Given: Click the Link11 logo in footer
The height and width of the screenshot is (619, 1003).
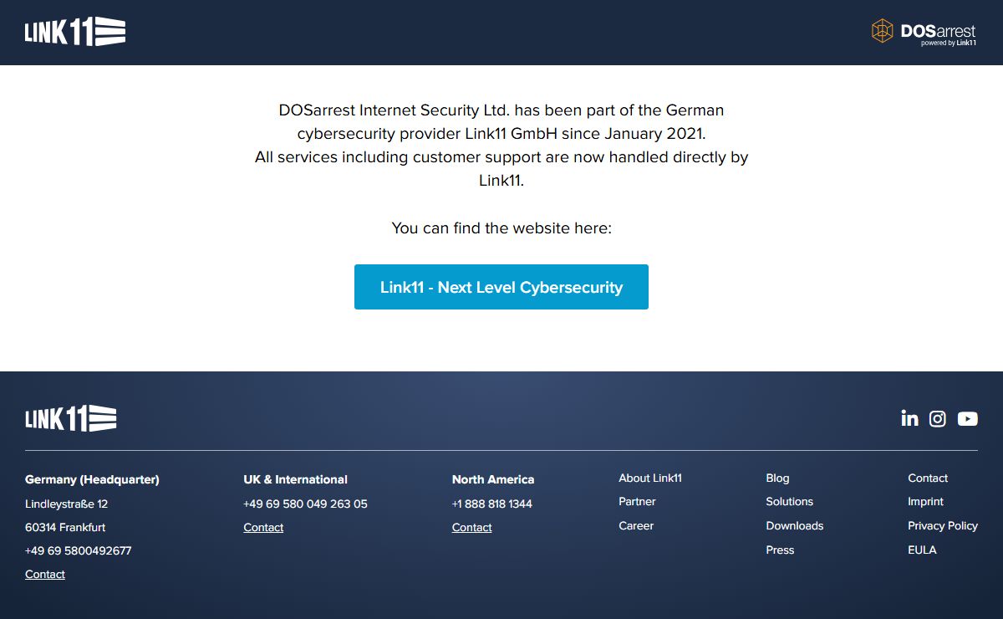Looking at the screenshot, I should 71,418.
